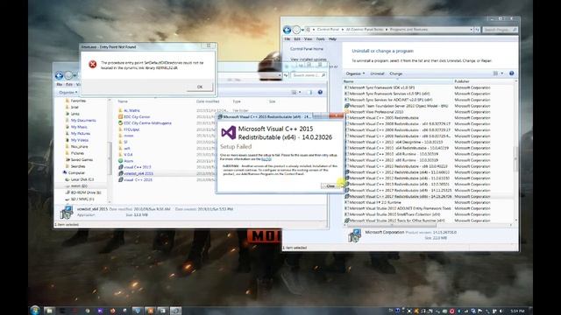Select the vcredist_x64 2015 file icon
561x315 pixels.
click(121, 173)
